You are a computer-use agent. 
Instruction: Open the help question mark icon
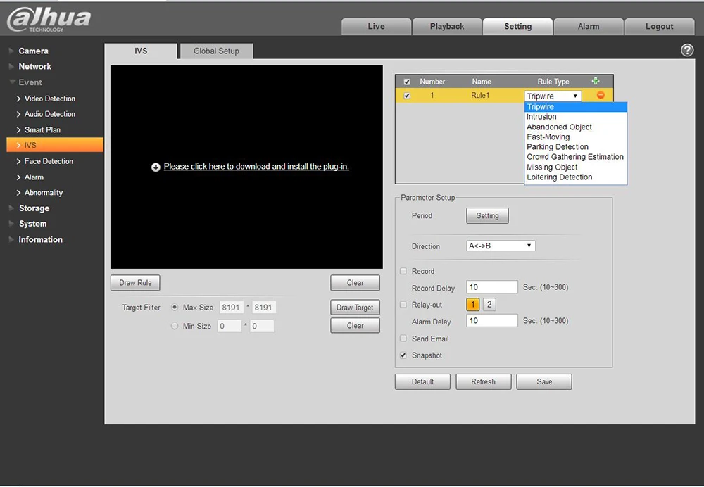[x=687, y=50]
